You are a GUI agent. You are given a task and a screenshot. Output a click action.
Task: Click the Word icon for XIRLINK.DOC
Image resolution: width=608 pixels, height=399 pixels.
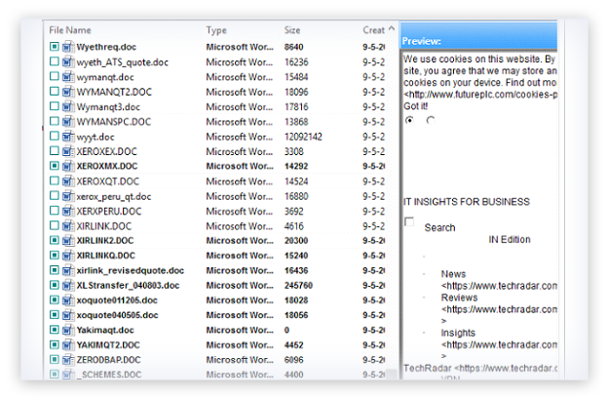pyautogui.click(x=67, y=226)
